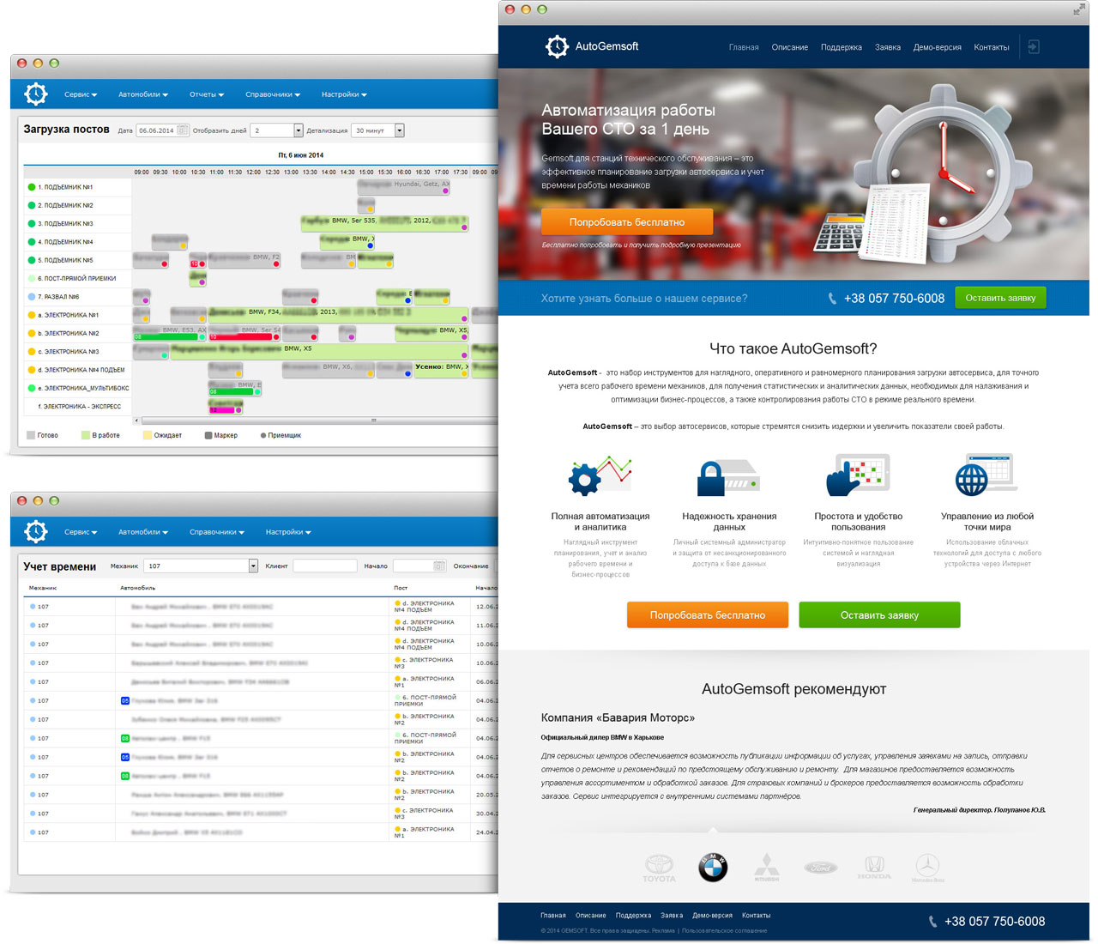Click the Mercedes-Benz logo in the brand row

[927, 868]
